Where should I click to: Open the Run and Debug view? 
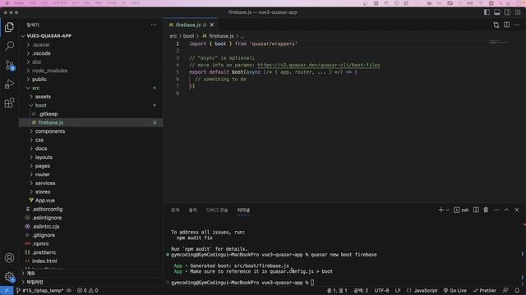9,84
